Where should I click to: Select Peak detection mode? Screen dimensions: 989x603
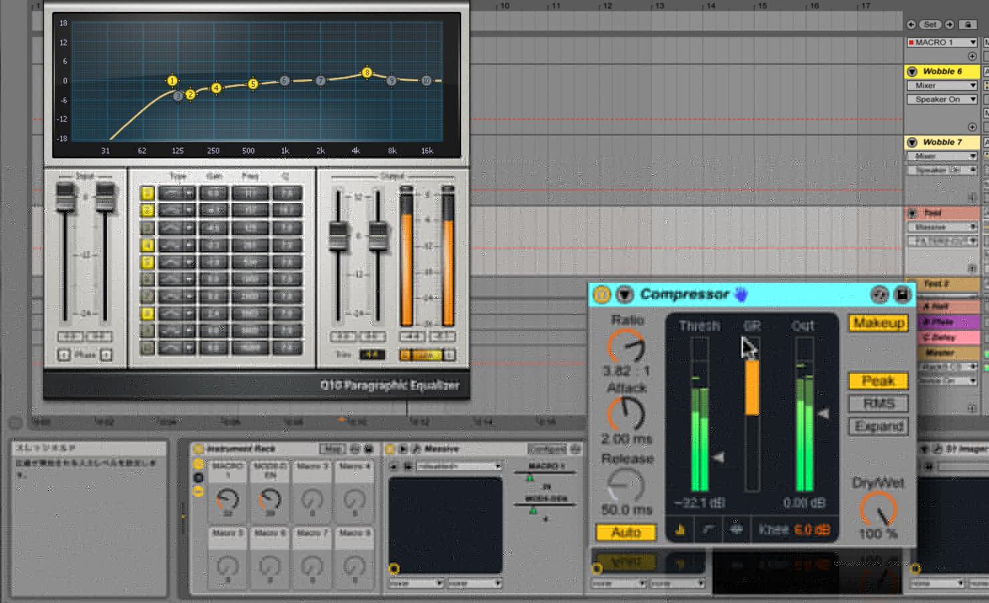pos(879,381)
